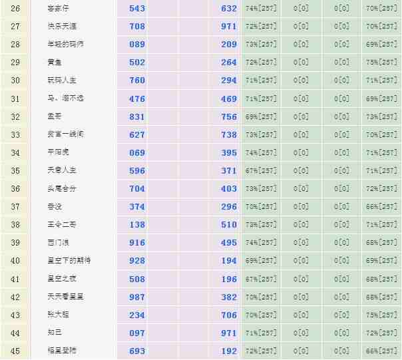The height and width of the screenshot is (360, 402).
Task: Open the number 469 in row 31
Action: click(228, 98)
